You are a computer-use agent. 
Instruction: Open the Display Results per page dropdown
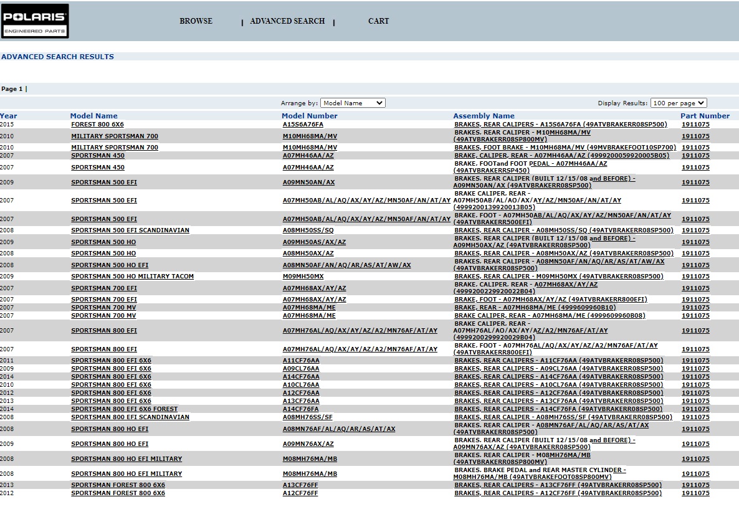[x=679, y=103]
